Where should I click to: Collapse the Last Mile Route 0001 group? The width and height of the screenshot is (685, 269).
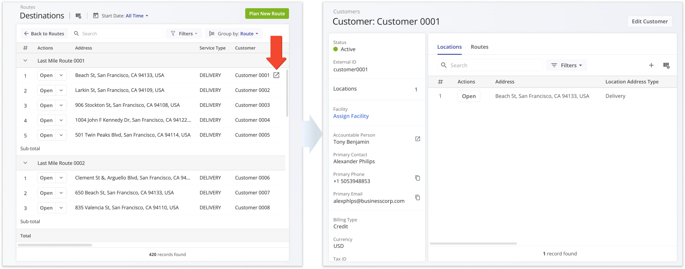pos(25,61)
